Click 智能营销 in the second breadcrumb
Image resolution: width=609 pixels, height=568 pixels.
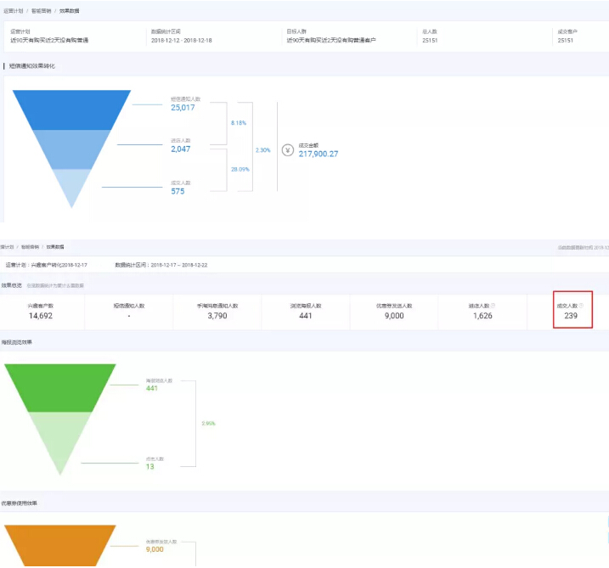point(30,246)
